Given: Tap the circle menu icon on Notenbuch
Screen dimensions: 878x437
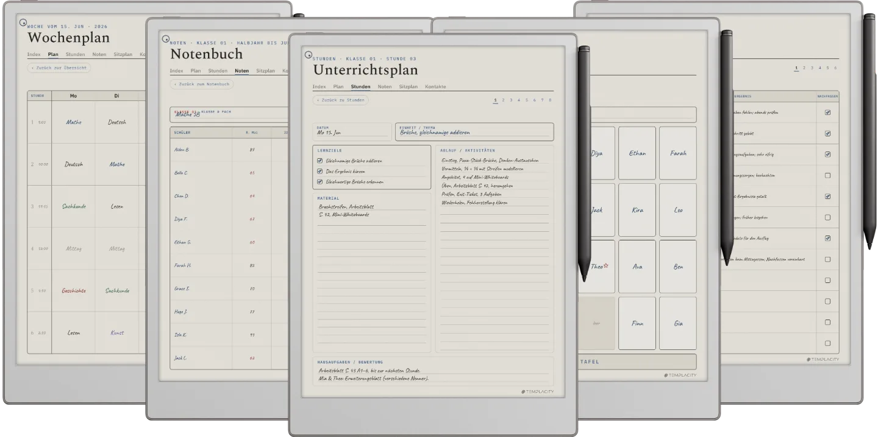Looking at the screenshot, I should coord(165,39).
